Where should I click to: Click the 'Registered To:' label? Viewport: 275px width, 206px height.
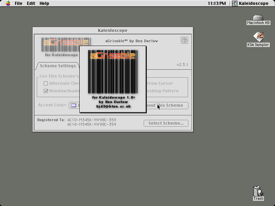51,120
